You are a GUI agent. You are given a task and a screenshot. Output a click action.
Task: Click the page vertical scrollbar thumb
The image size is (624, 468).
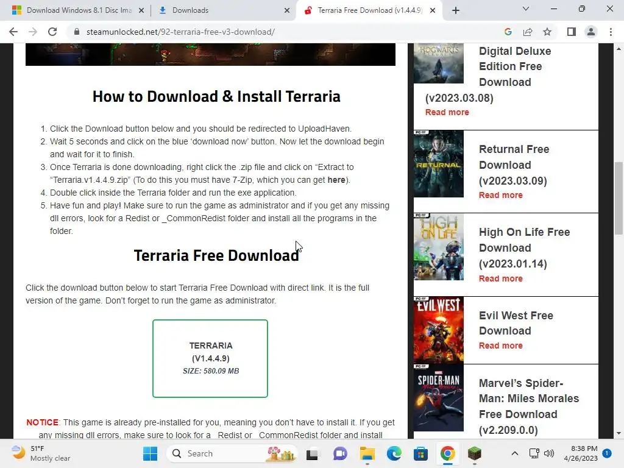(x=619, y=198)
